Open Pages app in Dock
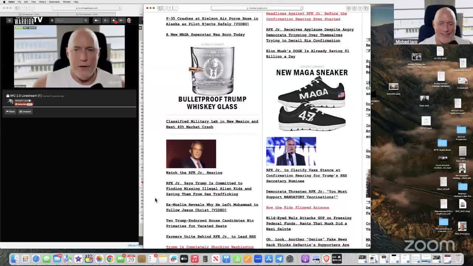Screen dimensions: 473x266 point(248,259)
